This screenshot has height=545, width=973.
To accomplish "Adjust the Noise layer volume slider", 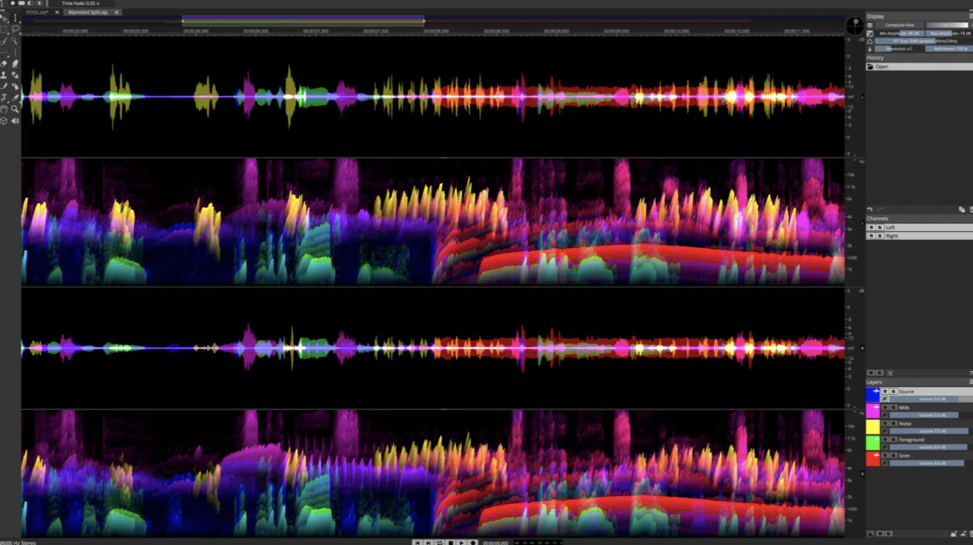I will click(931, 431).
